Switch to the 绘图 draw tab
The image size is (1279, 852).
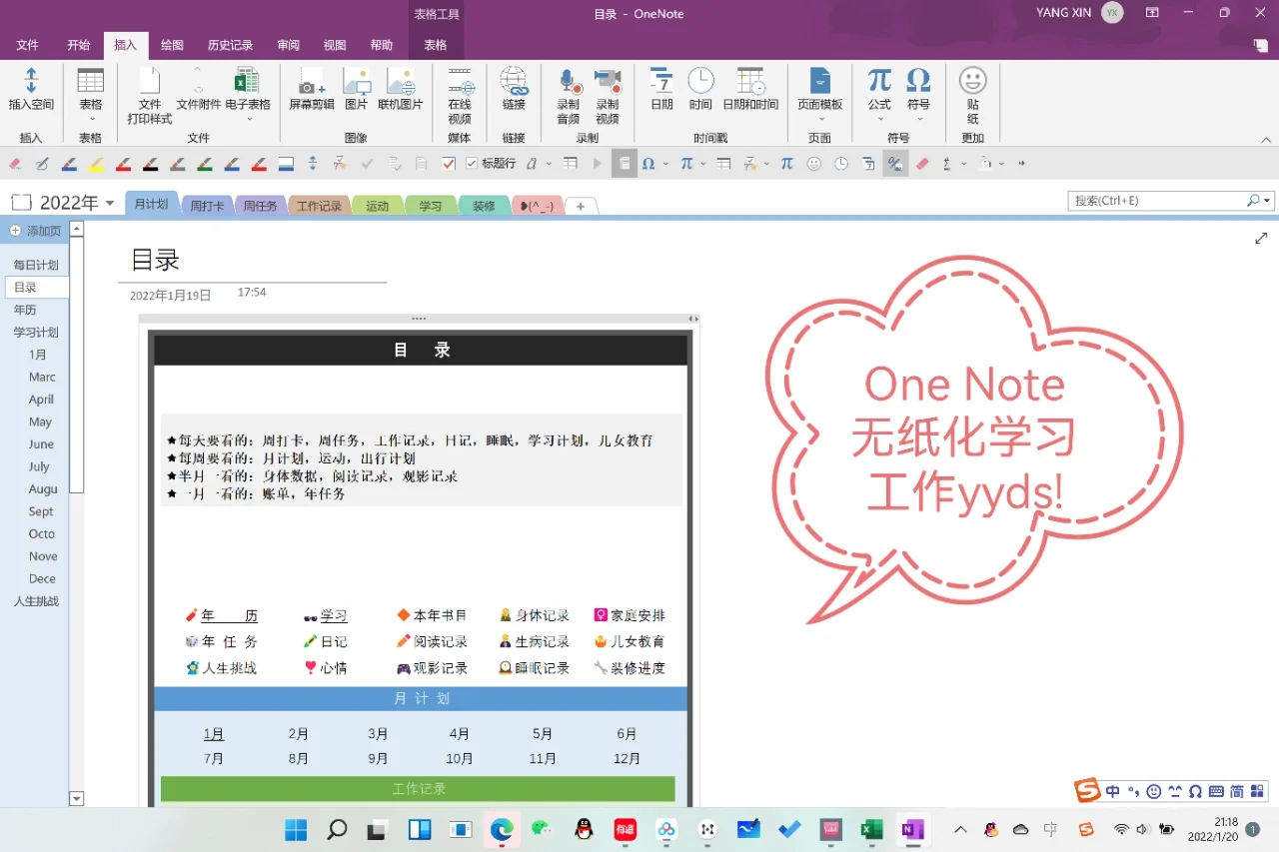[x=172, y=46]
